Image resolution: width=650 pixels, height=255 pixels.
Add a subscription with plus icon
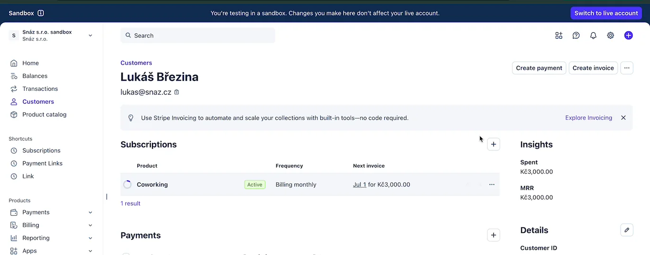point(493,144)
